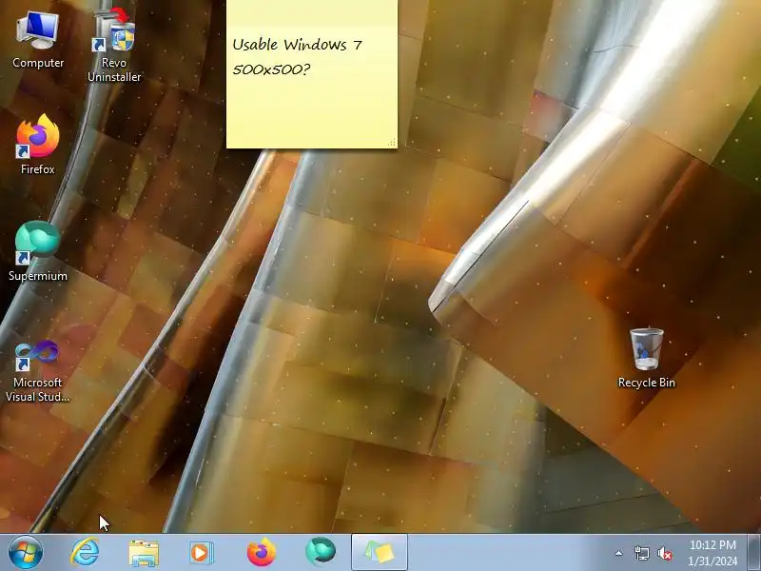This screenshot has height=571, width=761.
Task: Click the 'Firefox' label under desktop icon
Action: pyautogui.click(x=38, y=169)
